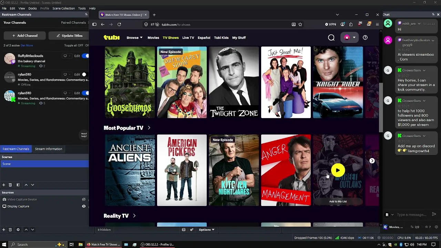Open the Tubi profile dropdown
This screenshot has width=441, height=248.
coord(349,38)
